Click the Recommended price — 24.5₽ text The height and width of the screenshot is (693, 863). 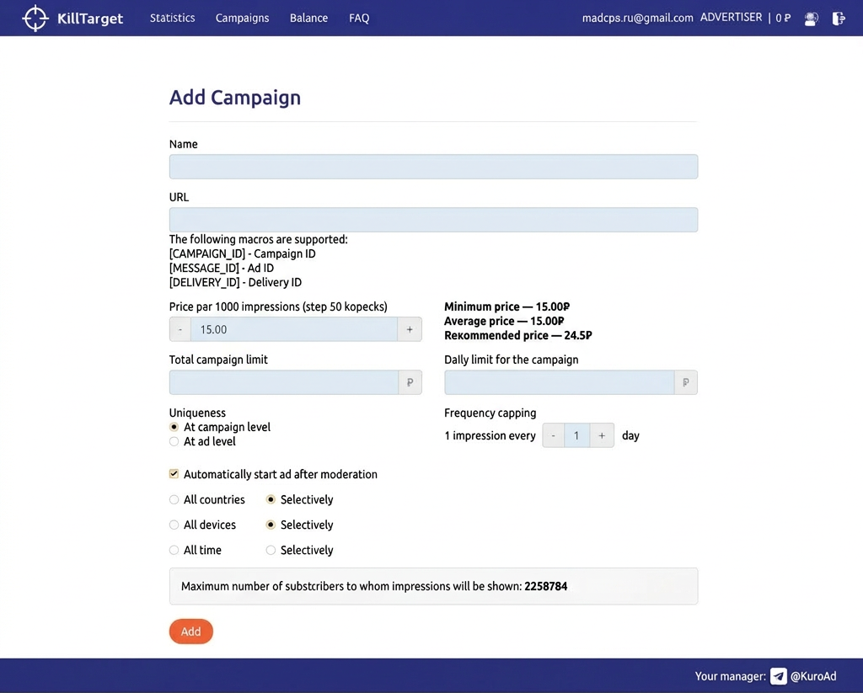pyautogui.click(x=518, y=335)
